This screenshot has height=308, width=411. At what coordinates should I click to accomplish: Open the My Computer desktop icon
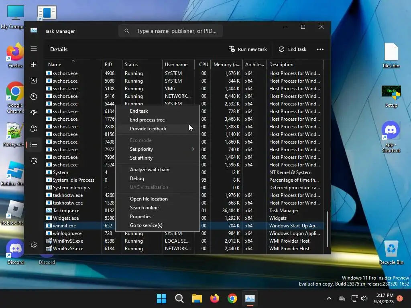pyautogui.click(x=15, y=17)
